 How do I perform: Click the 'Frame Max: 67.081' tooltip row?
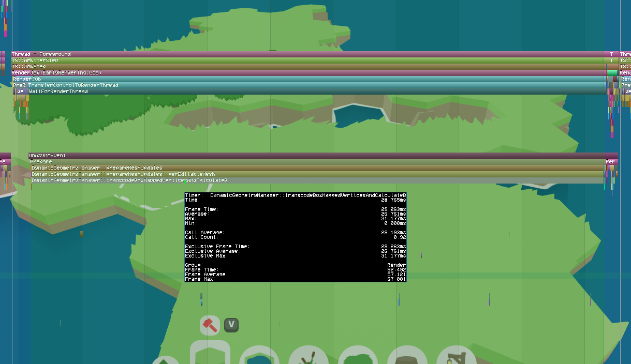296,279
